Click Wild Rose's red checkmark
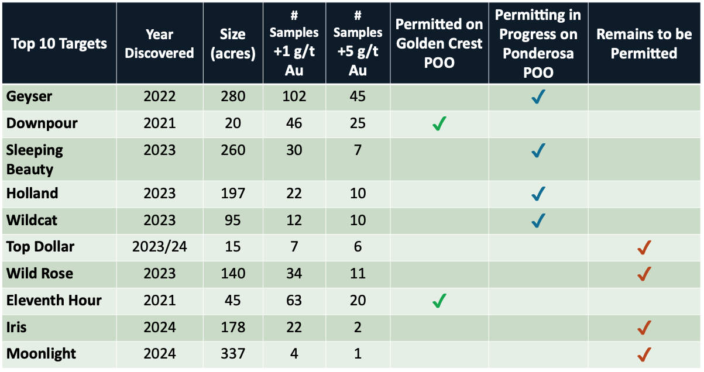This screenshot has height=372, width=704. [644, 274]
